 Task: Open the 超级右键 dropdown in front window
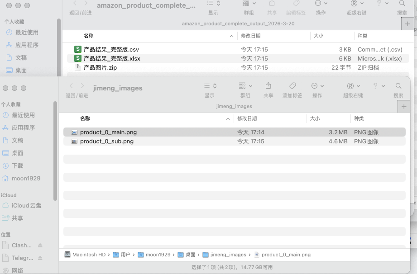pos(353,86)
